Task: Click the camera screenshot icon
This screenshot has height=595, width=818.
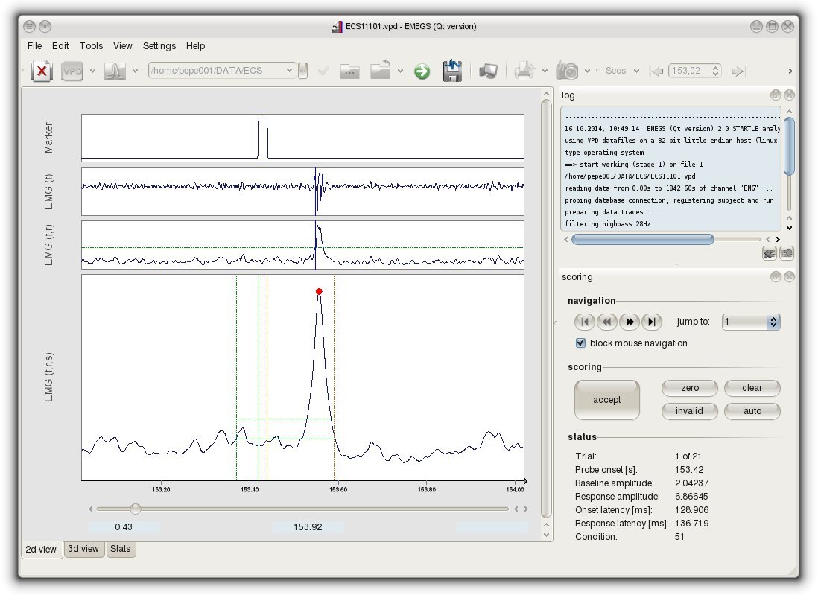Action: (568, 71)
